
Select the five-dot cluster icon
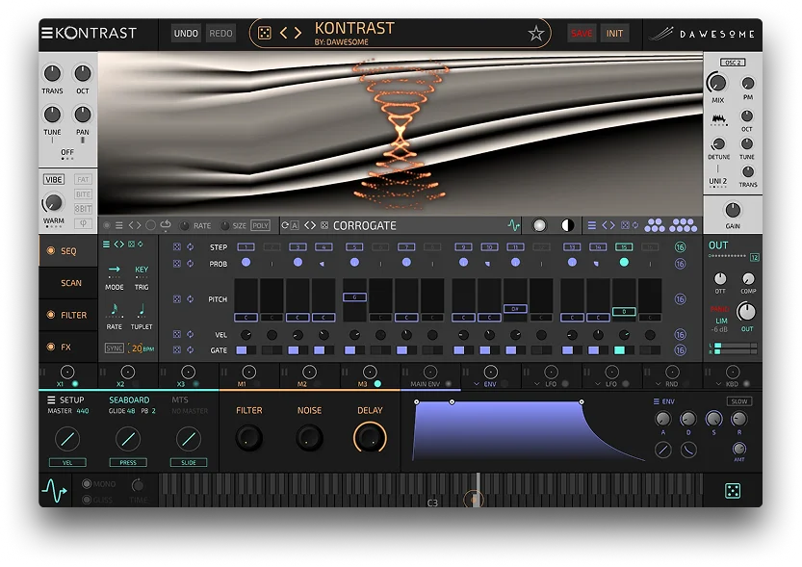[x=655, y=225]
